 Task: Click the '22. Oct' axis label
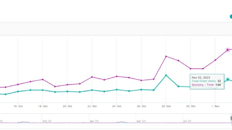(x=92, y=106)
